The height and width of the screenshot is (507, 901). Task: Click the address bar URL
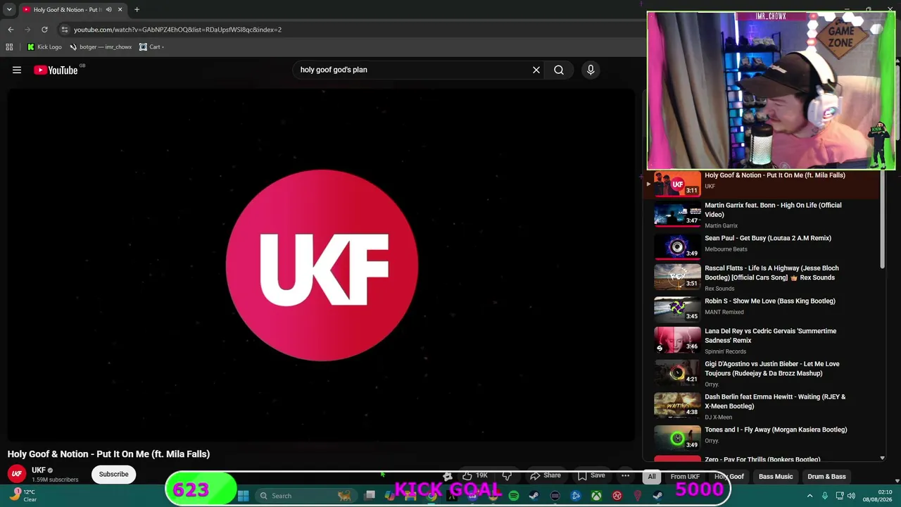tap(177, 30)
